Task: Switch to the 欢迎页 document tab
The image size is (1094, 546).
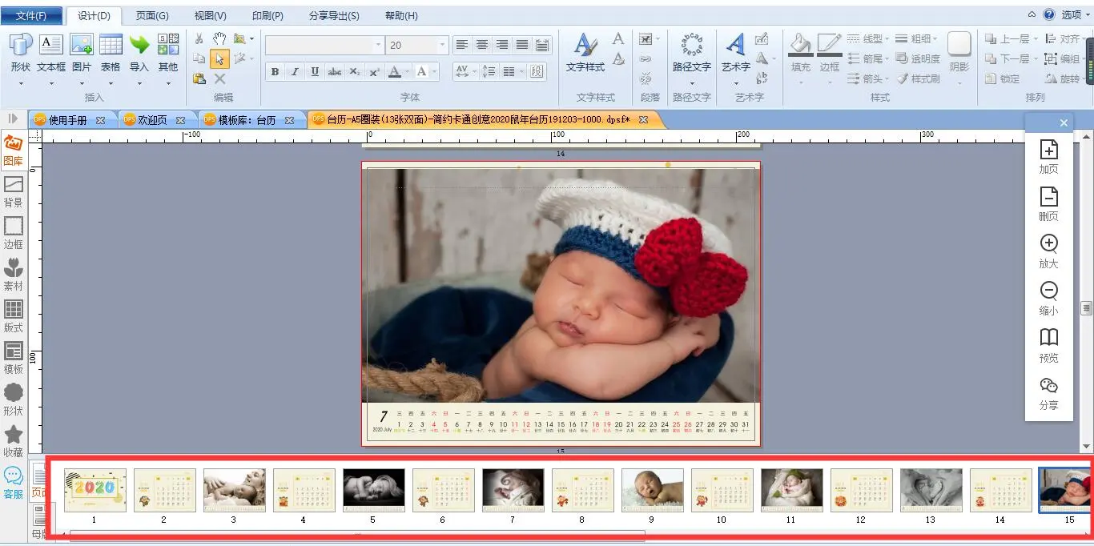Action: [x=152, y=120]
